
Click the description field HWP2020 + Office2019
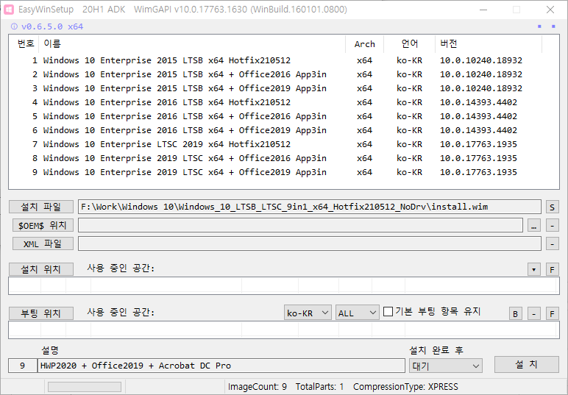point(221,366)
